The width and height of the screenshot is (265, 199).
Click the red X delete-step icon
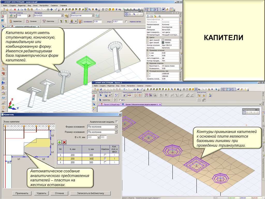64,142
